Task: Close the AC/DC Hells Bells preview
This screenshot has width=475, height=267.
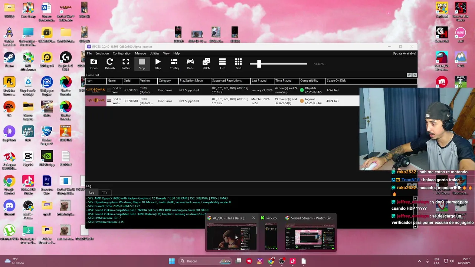Action: tap(253, 218)
